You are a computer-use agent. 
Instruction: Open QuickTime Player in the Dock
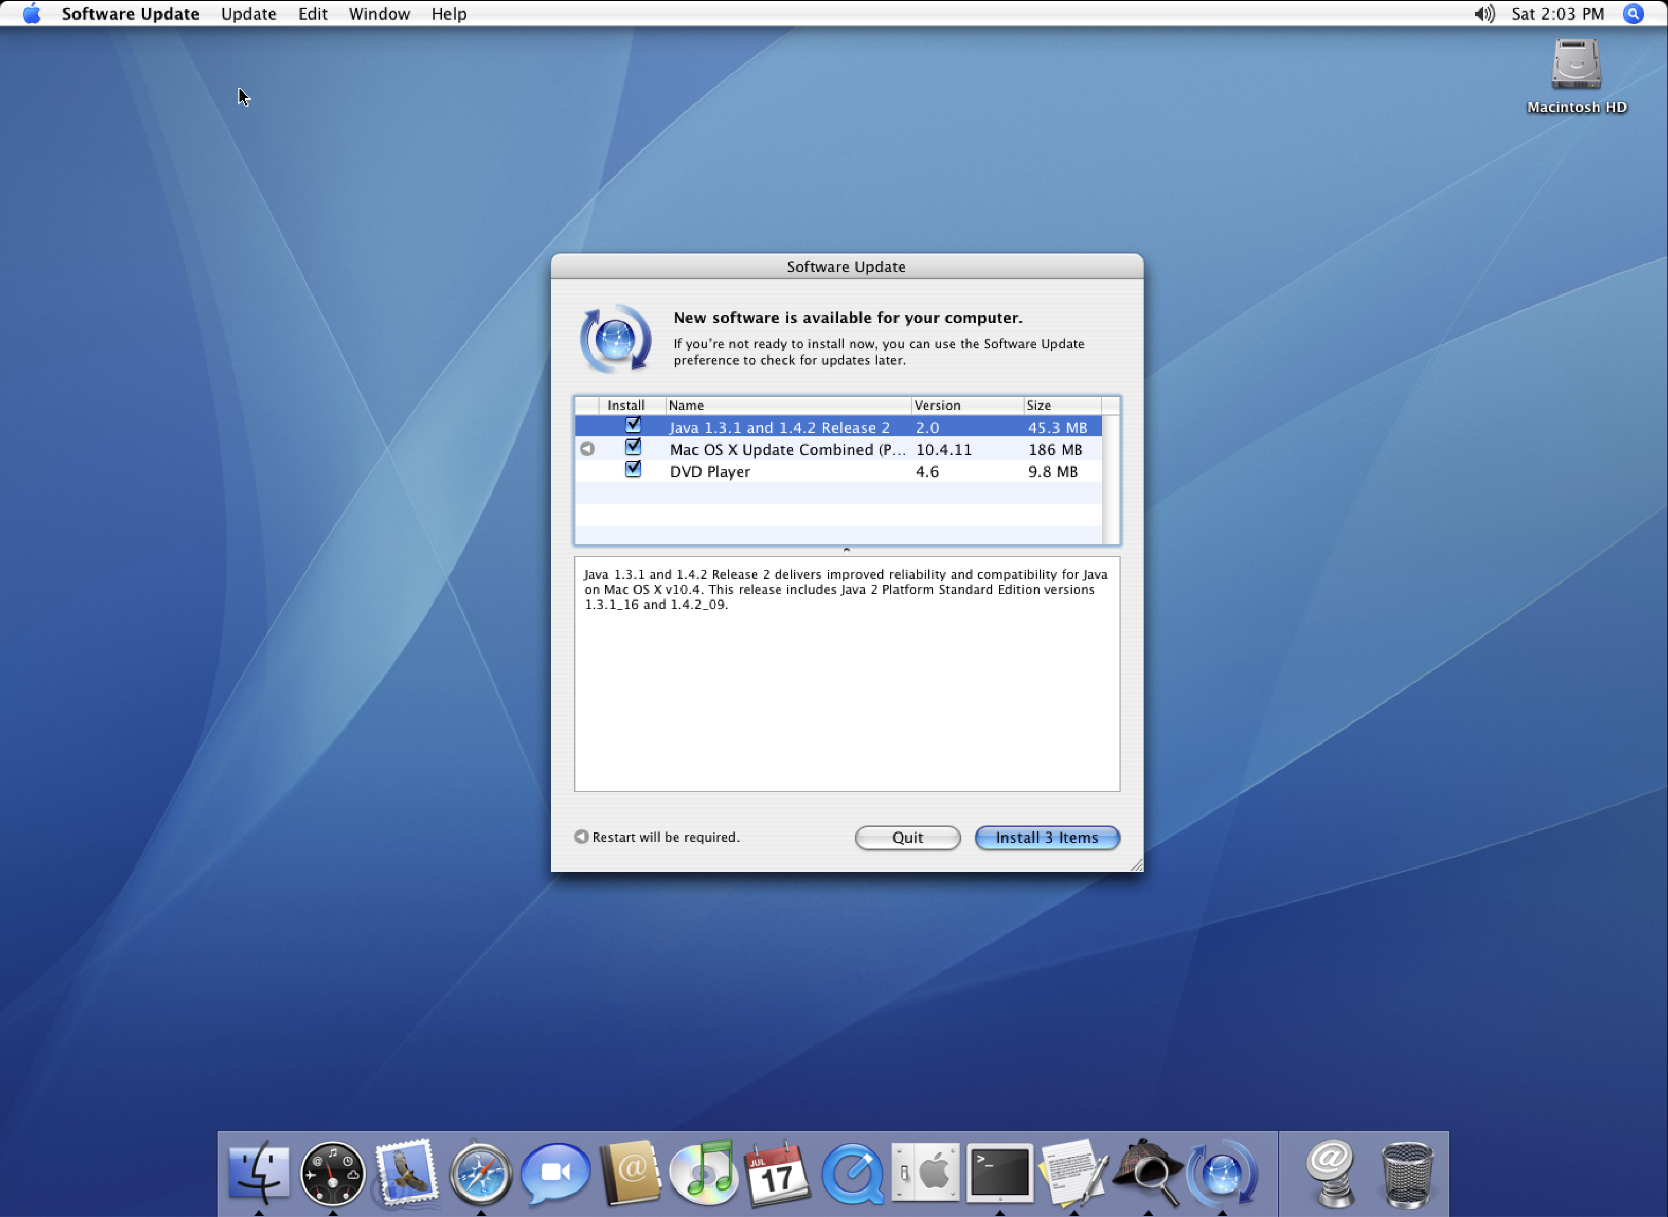[852, 1172]
